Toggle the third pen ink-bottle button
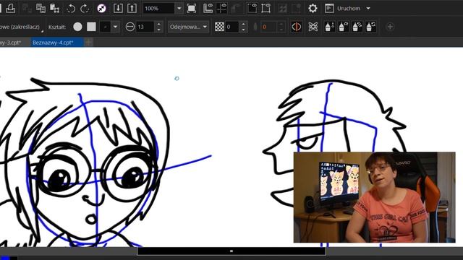 click(357, 27)
